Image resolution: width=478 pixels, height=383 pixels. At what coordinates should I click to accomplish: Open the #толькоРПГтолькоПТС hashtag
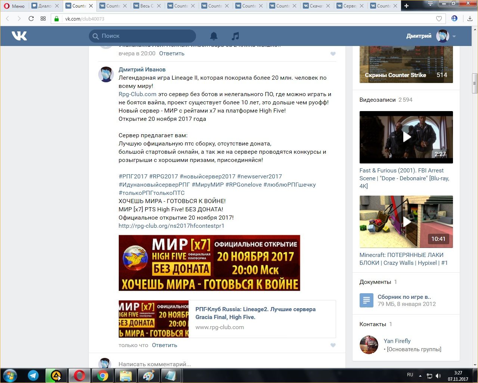point(152,193)
